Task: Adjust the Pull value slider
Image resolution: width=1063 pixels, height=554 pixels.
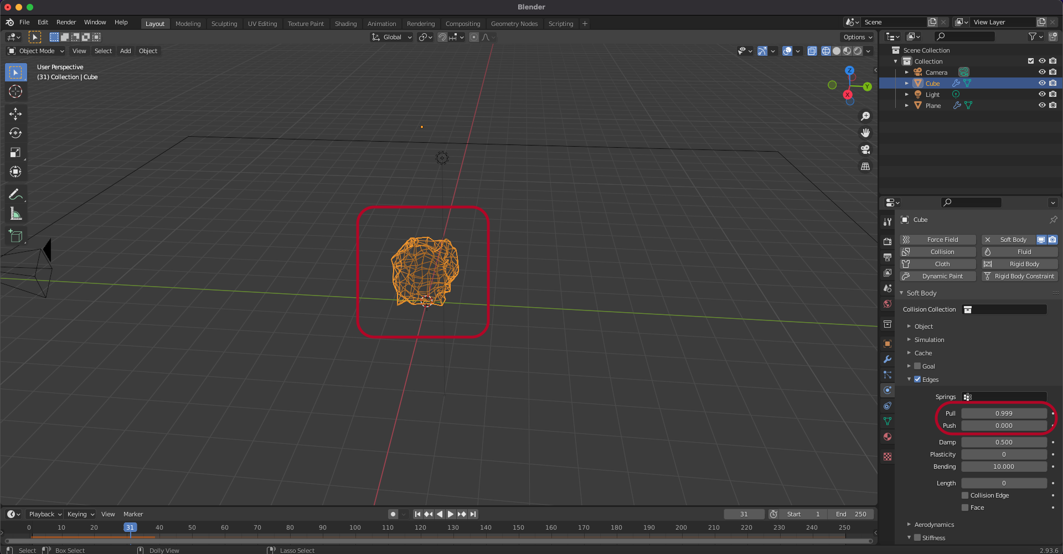Action: tap(1004, 413)
